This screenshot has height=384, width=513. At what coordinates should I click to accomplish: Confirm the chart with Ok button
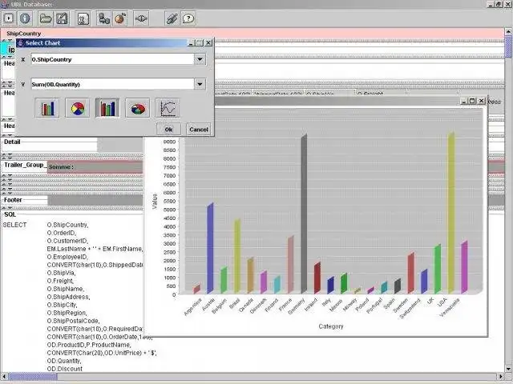(168, 130)
